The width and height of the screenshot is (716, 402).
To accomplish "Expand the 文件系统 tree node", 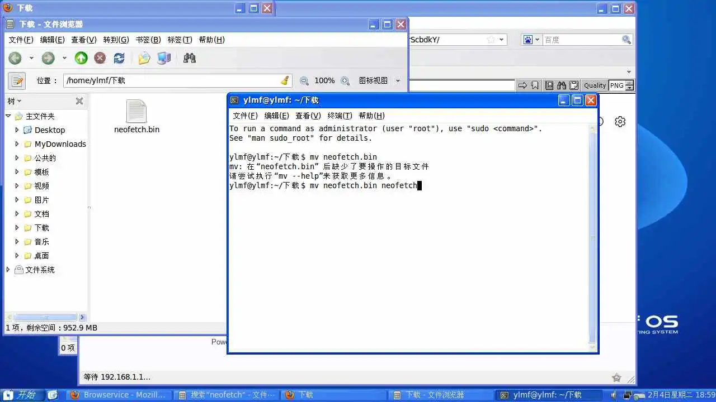I will (8, 270).
